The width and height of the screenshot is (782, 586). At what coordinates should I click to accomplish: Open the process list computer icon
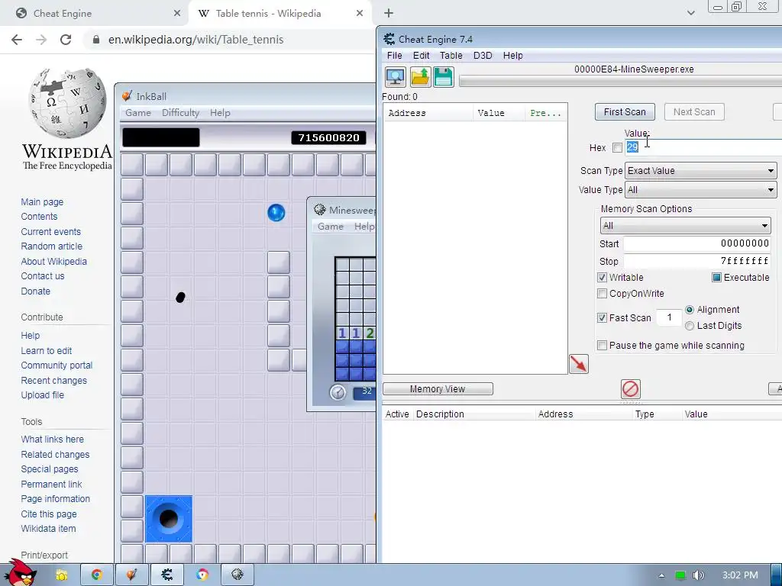pyautogui.click(x=396, y=77)
